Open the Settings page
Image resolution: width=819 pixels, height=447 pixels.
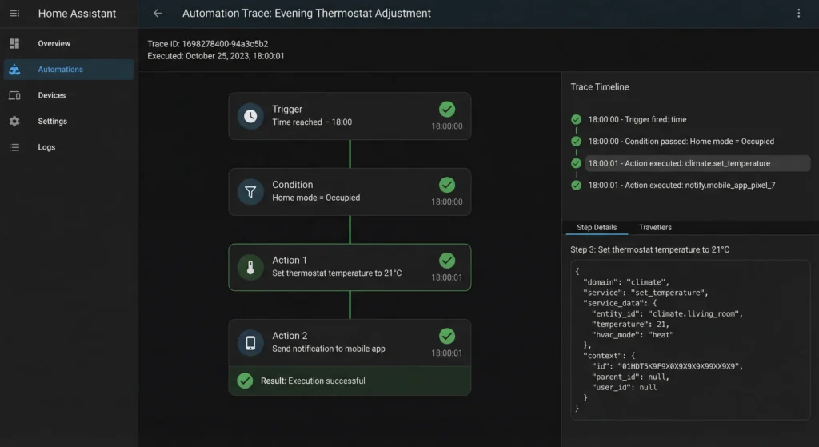(69, 122)
